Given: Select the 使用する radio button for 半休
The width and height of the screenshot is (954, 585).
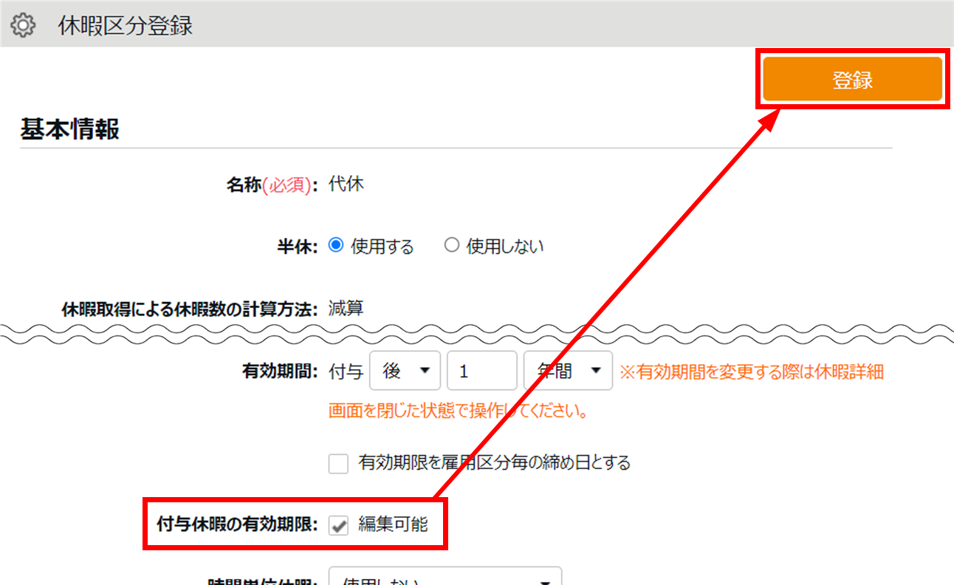Looking at the screenshot, I should click(x=336, y=245).
